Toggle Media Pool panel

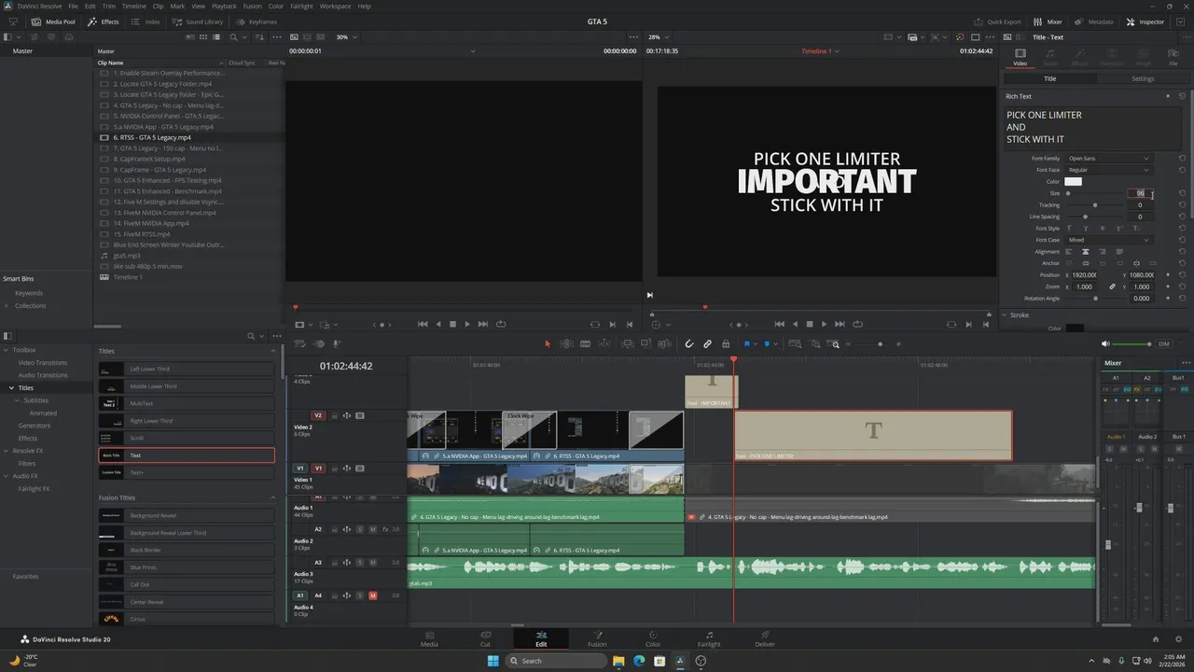pos(53,21)
